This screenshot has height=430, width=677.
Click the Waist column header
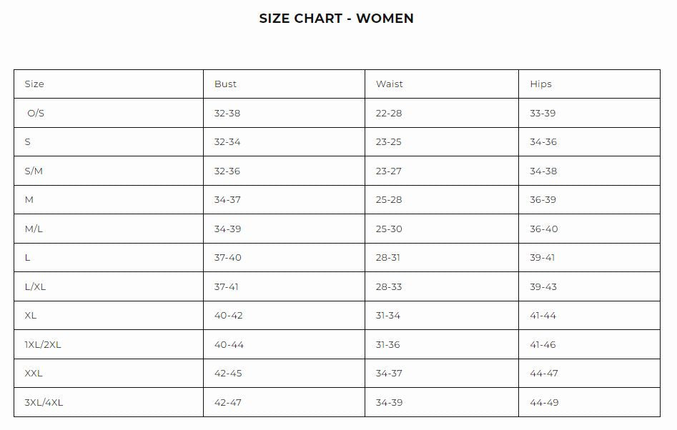[x=390, y=84]
